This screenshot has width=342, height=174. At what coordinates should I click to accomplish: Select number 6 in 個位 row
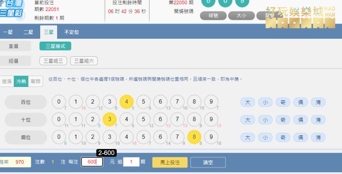160,137
